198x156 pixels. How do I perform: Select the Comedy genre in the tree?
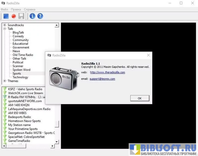[18, 36]
